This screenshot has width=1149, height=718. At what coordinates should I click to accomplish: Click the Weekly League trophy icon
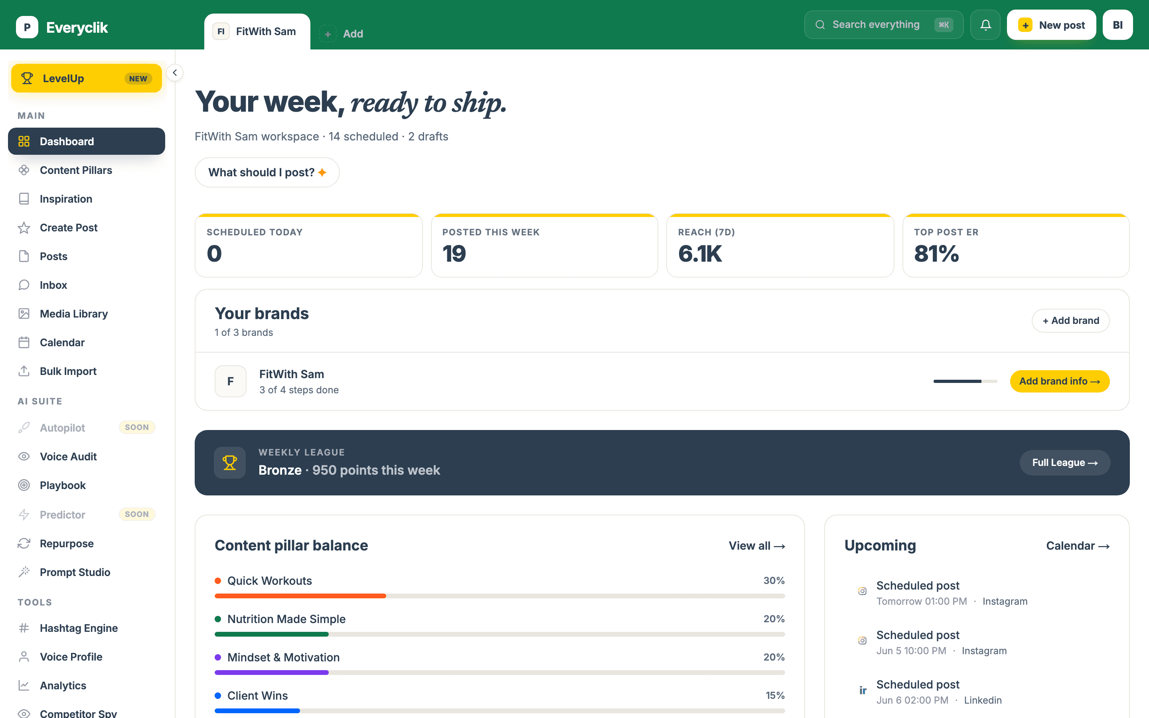pos(230,463)
